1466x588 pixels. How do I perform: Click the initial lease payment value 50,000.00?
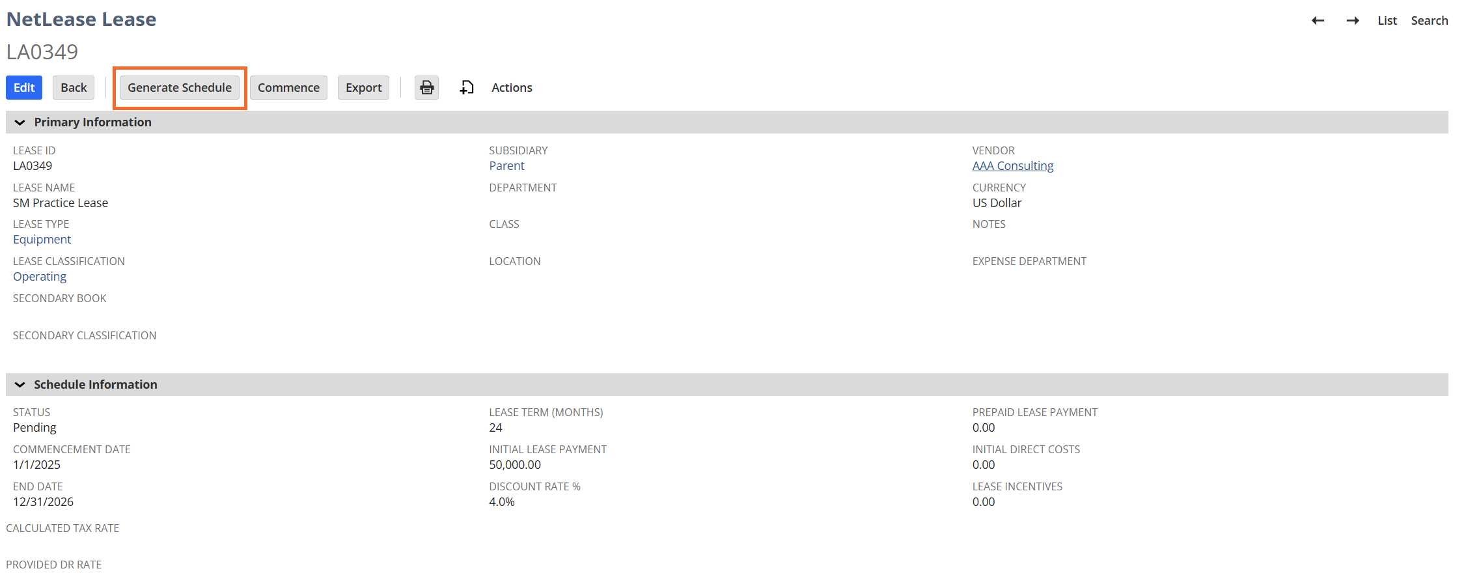(515, 465)
